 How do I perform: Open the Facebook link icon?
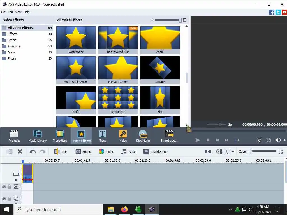tap(272, 12)
